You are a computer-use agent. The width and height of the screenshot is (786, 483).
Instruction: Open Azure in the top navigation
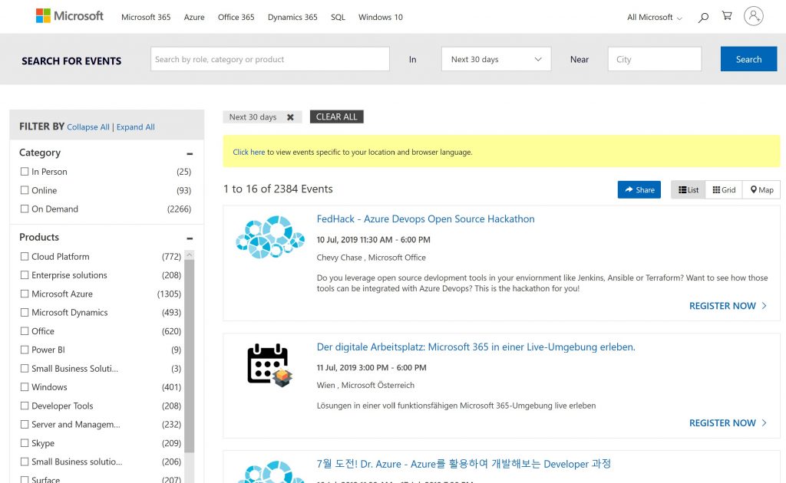194,17
